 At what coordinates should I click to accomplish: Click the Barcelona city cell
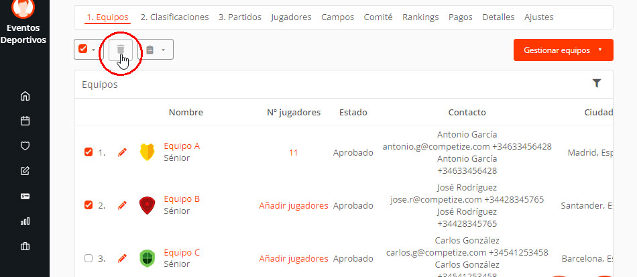point(587,258)
